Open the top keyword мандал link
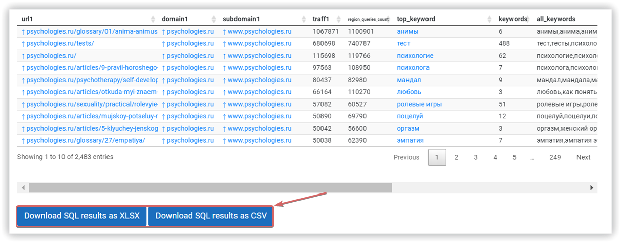The width and height of the screenshot is (621, 243). [409, 80]
